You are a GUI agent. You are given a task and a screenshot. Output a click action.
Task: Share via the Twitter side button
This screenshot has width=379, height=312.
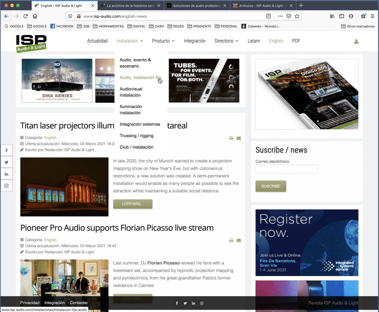(6, 162)
